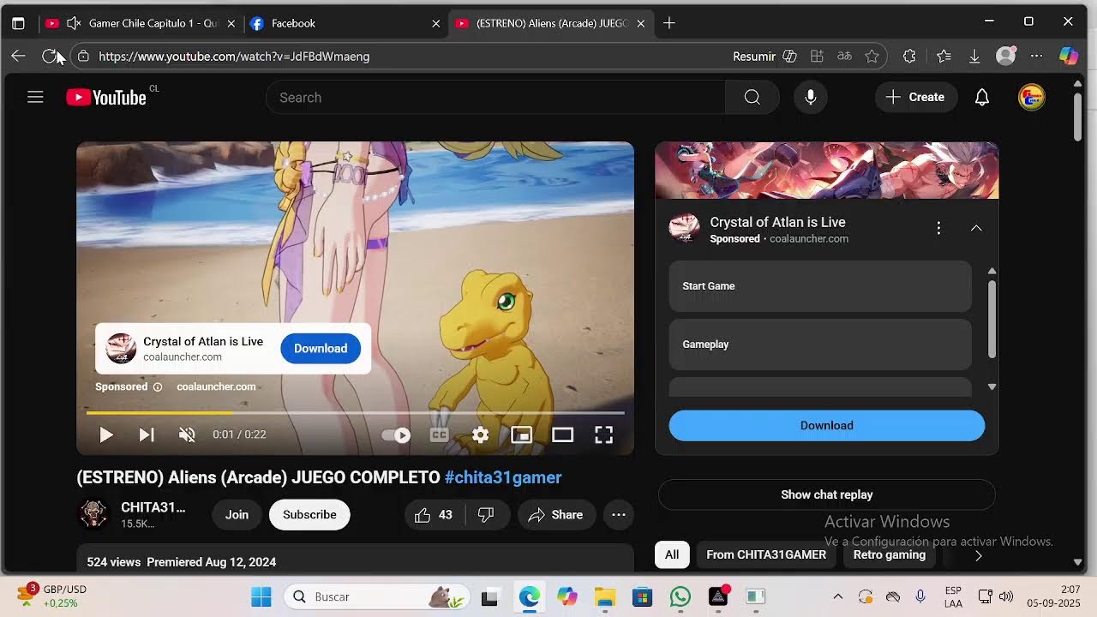
Task: Click the Create button
Action: [915, 98]
